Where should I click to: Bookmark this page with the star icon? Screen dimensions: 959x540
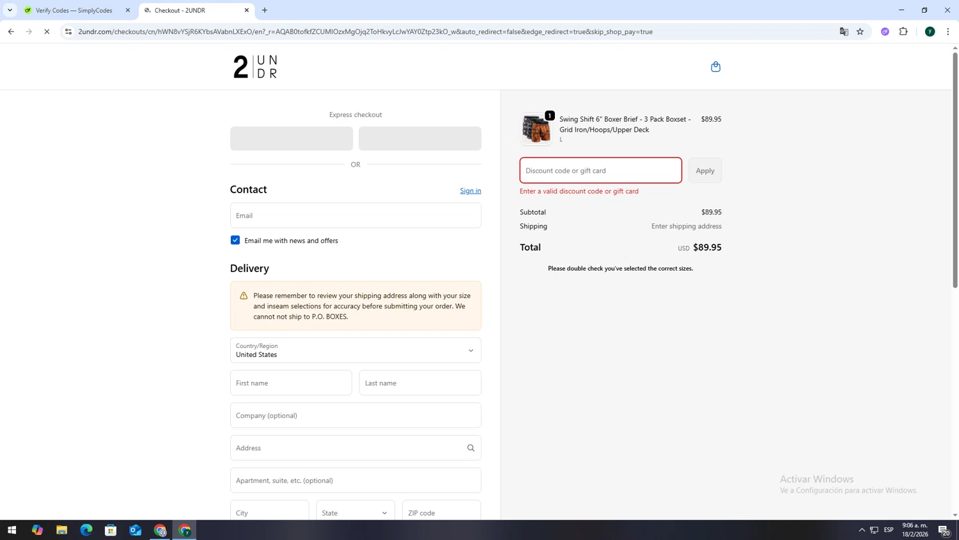click(860, 31)
